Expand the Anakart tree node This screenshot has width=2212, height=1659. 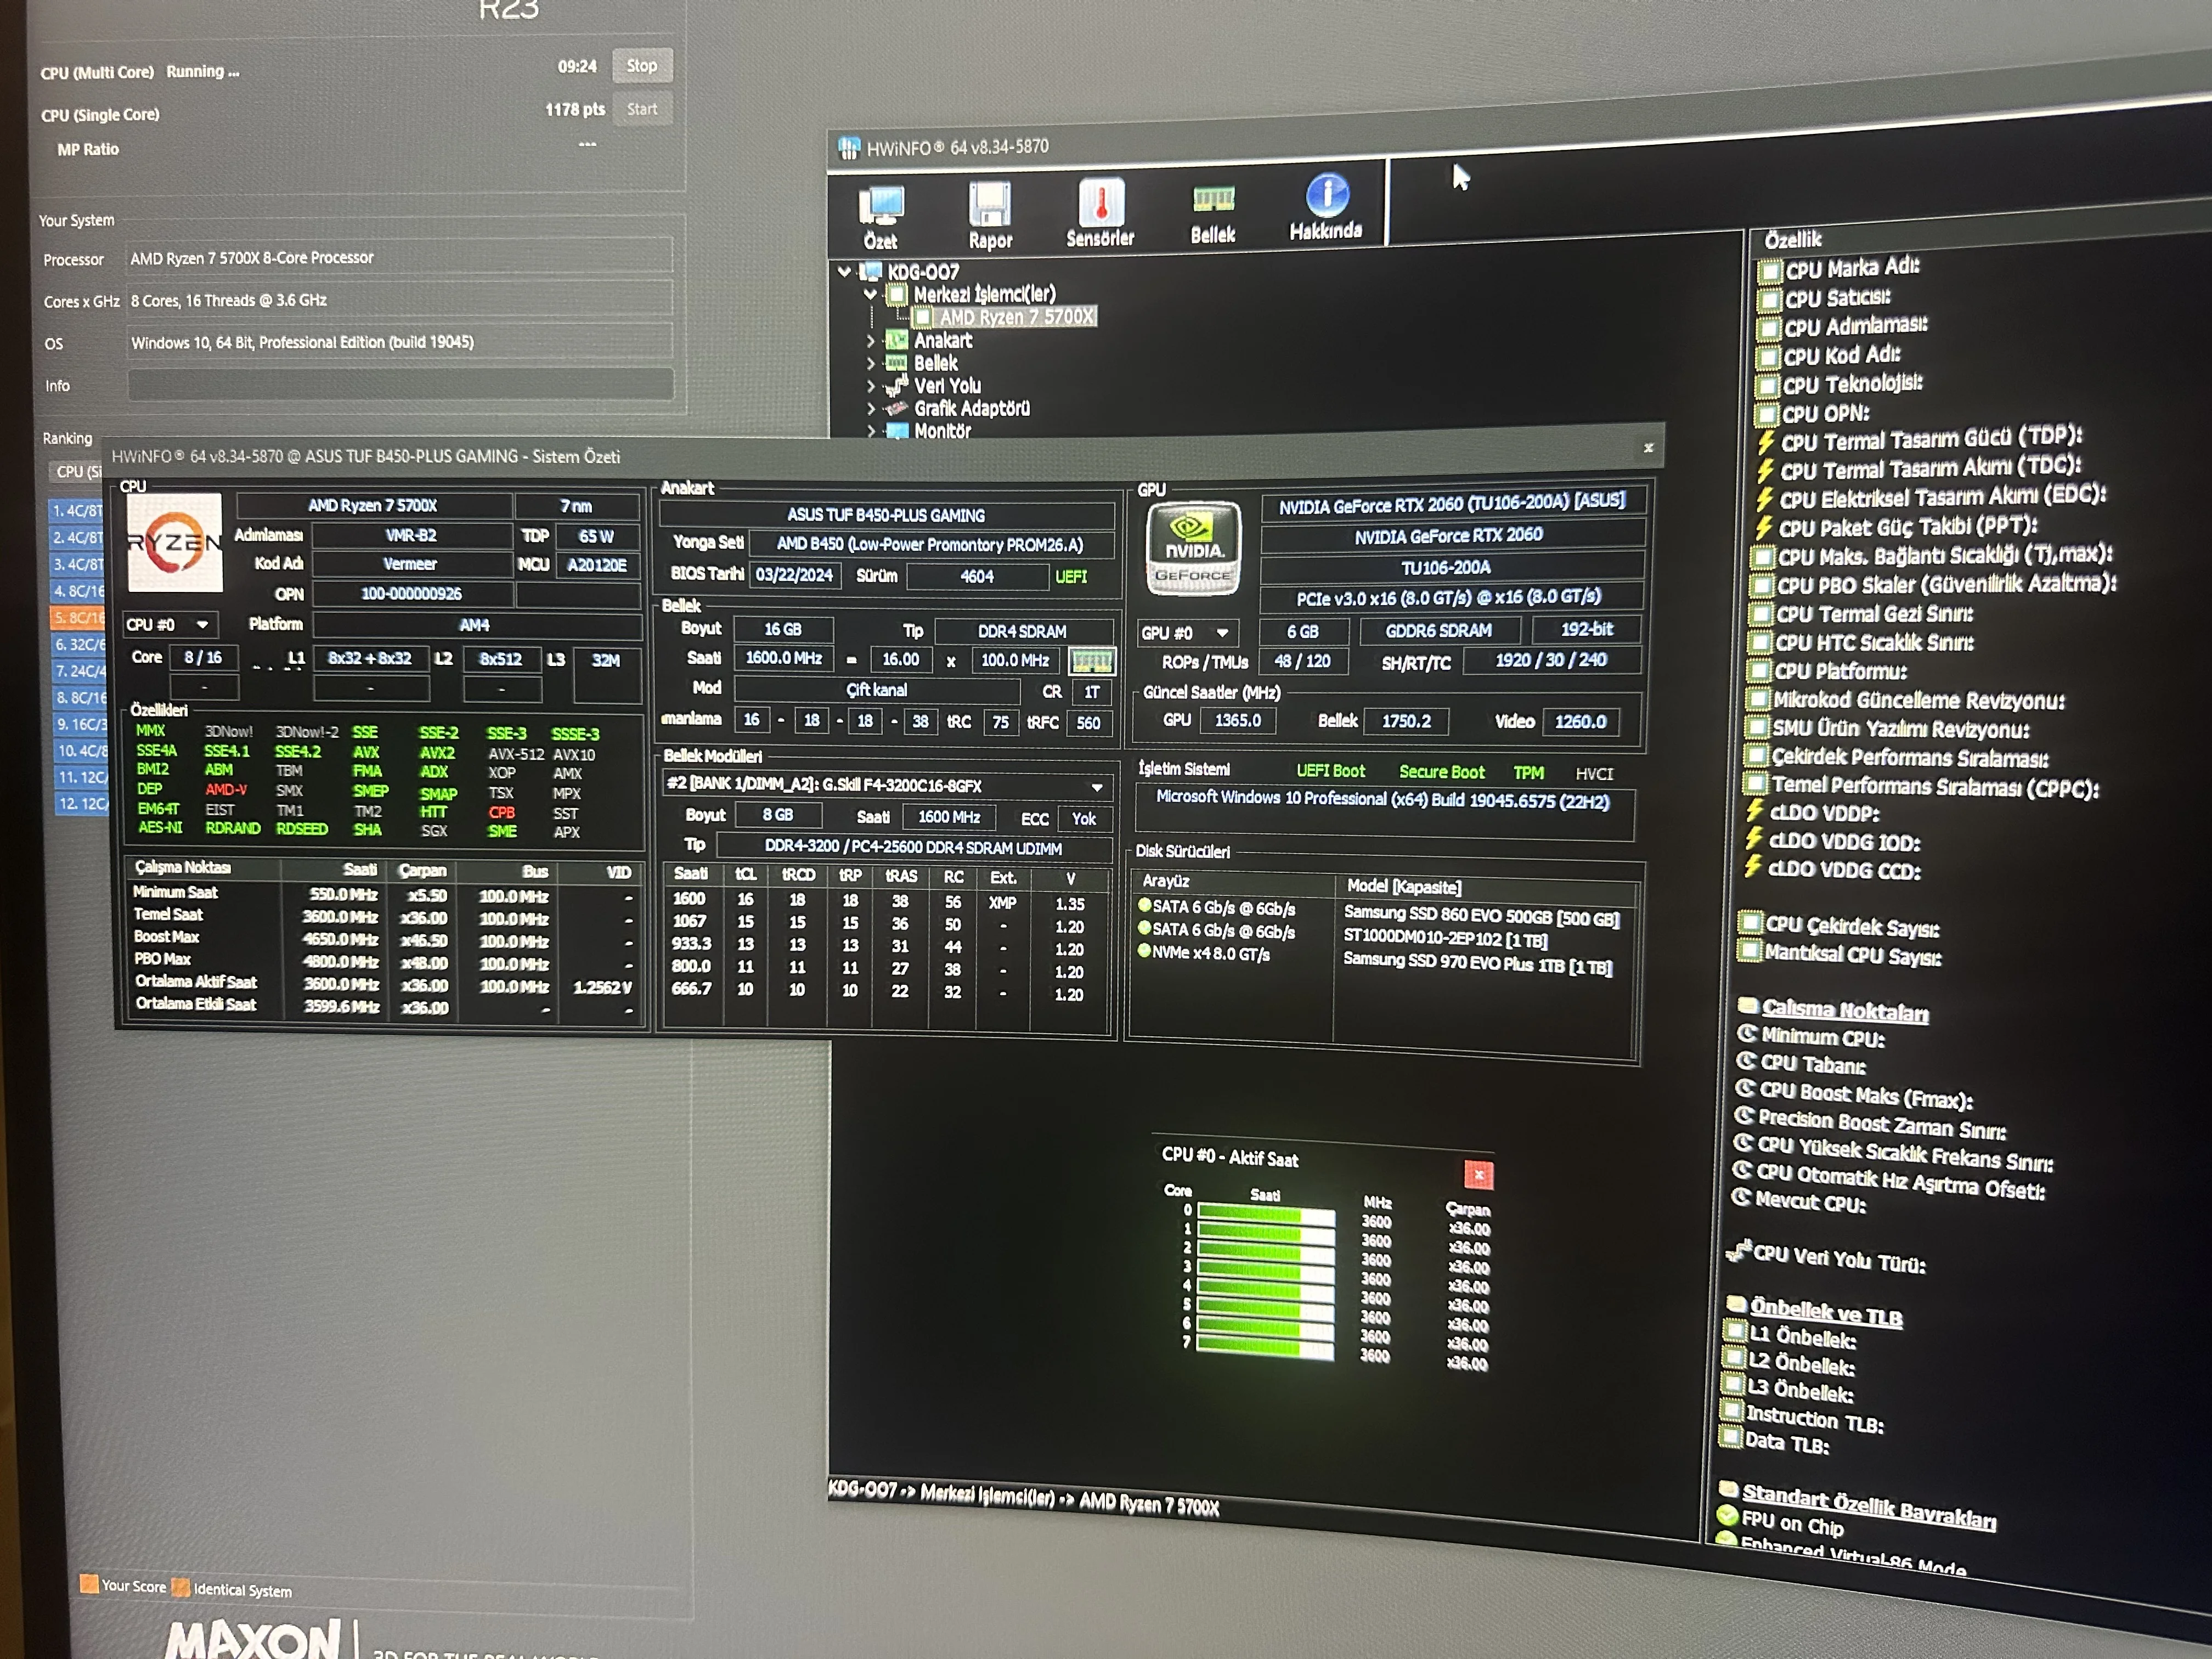tap(871, 341)
